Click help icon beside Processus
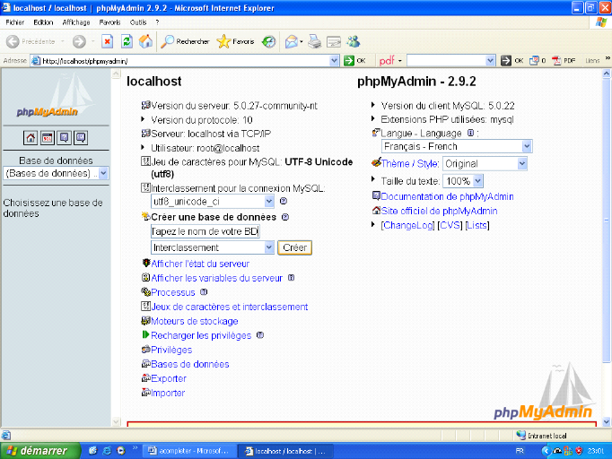The height and width of the screenshot is (459, 612). click(204, 292)
